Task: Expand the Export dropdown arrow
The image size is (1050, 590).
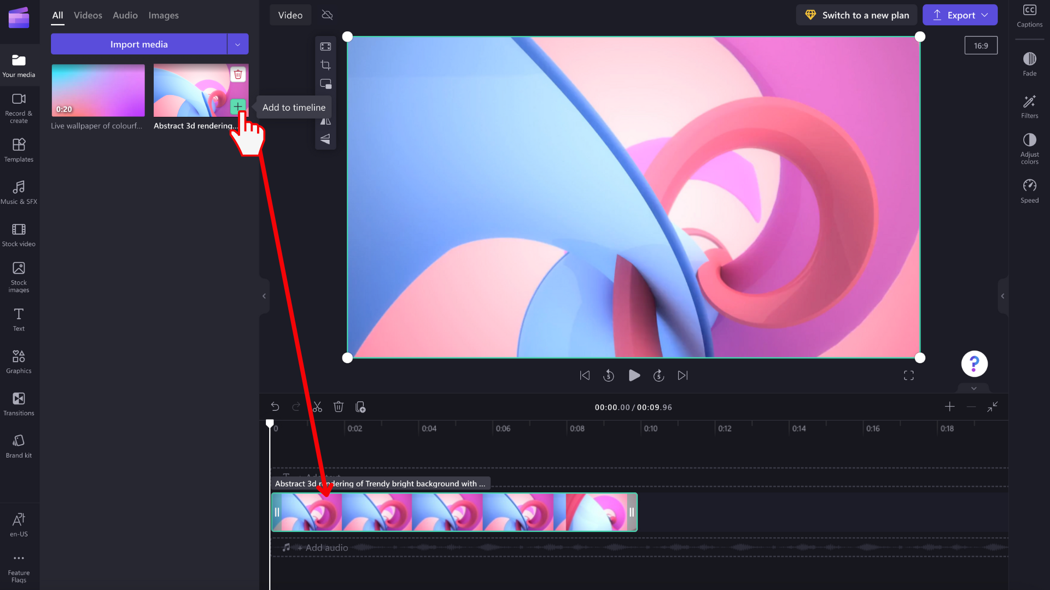Action: (x=984, y=15)
